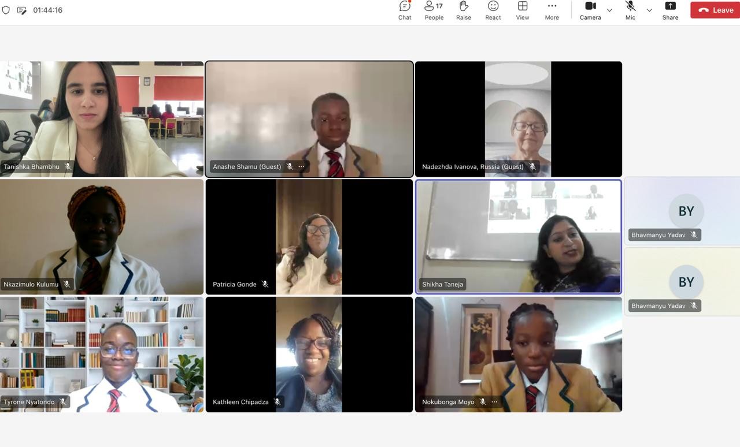Raise your hand in the meeting
The image size is (740, 447).
(x=463, y=10)
